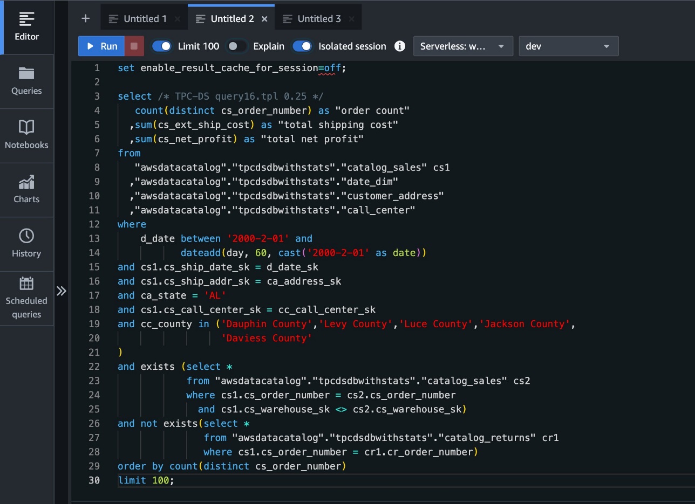Click the Isolated session info icon
The image size is (695, 504).
399,46
